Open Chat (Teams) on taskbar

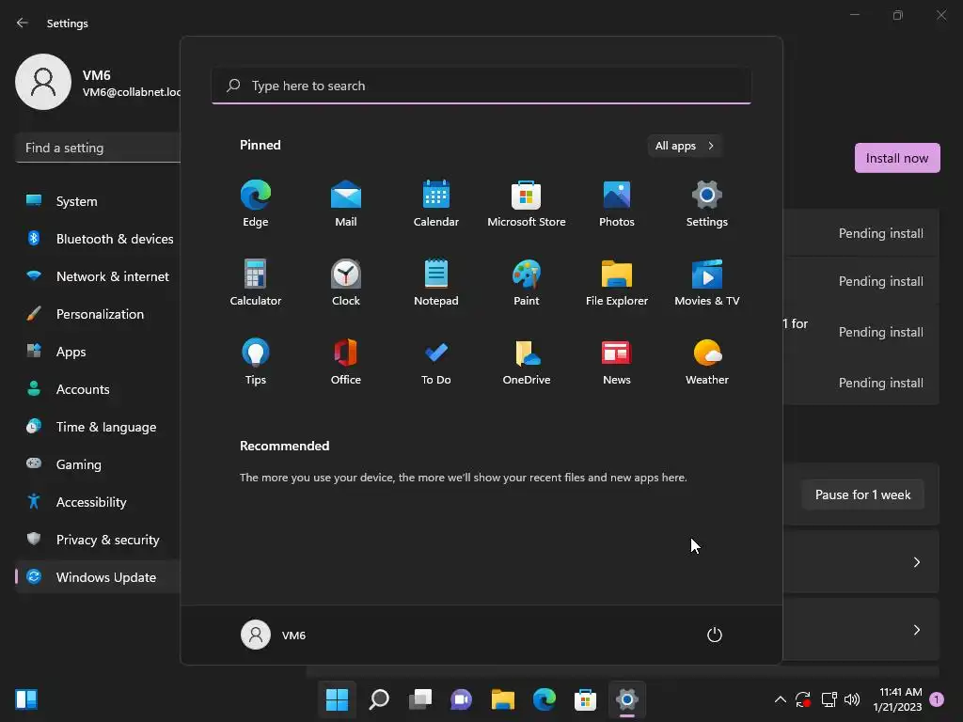point(461,699)
